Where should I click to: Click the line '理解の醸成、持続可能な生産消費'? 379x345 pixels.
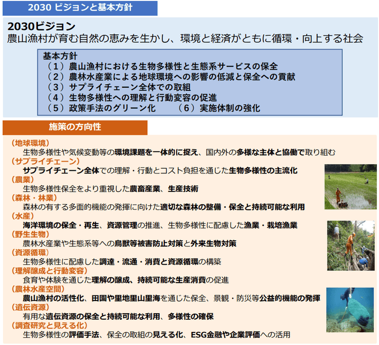(126, 280)
